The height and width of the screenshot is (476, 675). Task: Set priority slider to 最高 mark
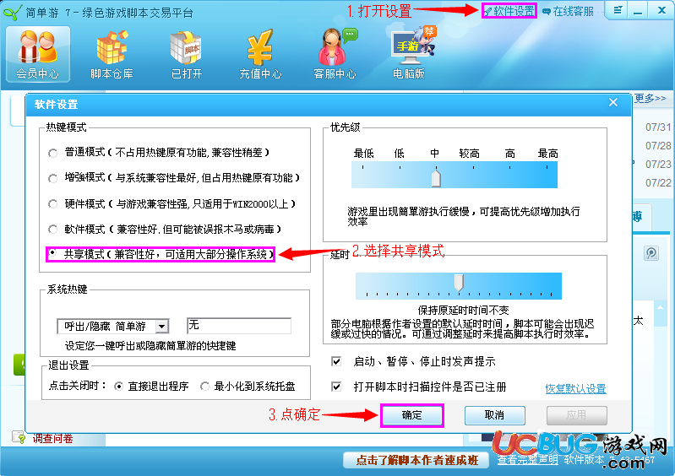[547, 167]
